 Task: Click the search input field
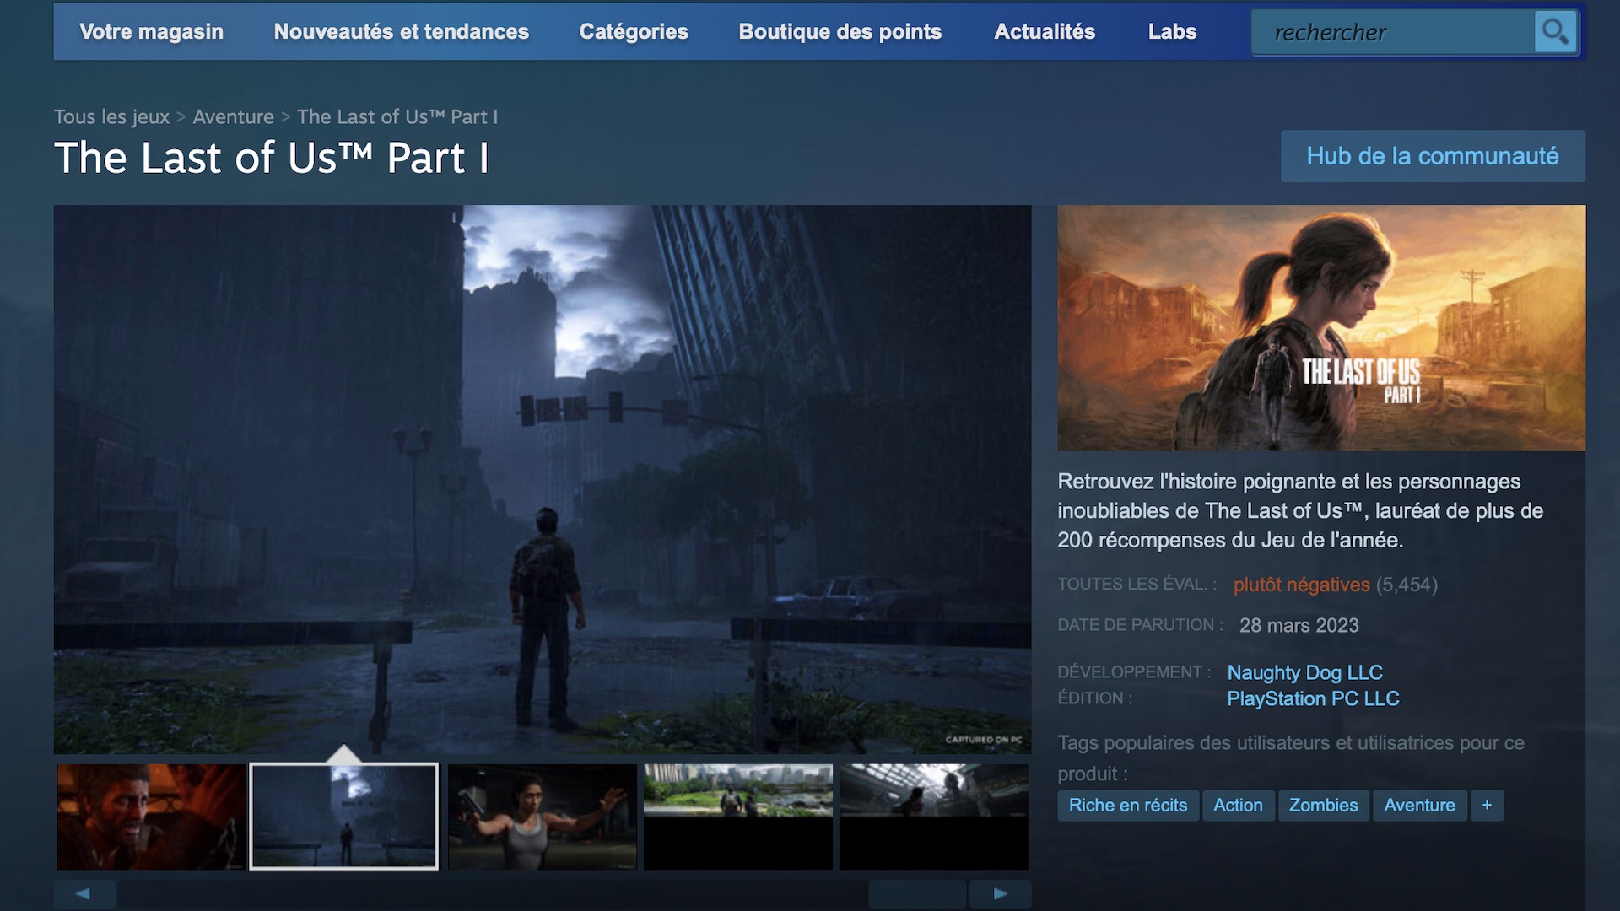coord(1396,31)
